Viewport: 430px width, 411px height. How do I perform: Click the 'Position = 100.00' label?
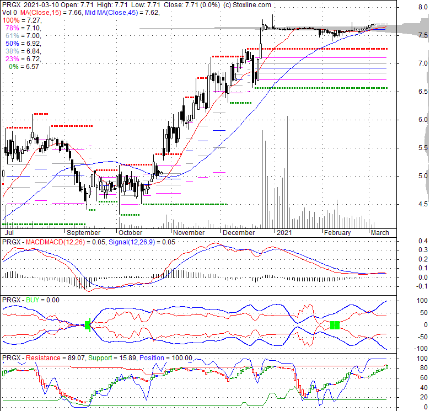tap(166, 358)
